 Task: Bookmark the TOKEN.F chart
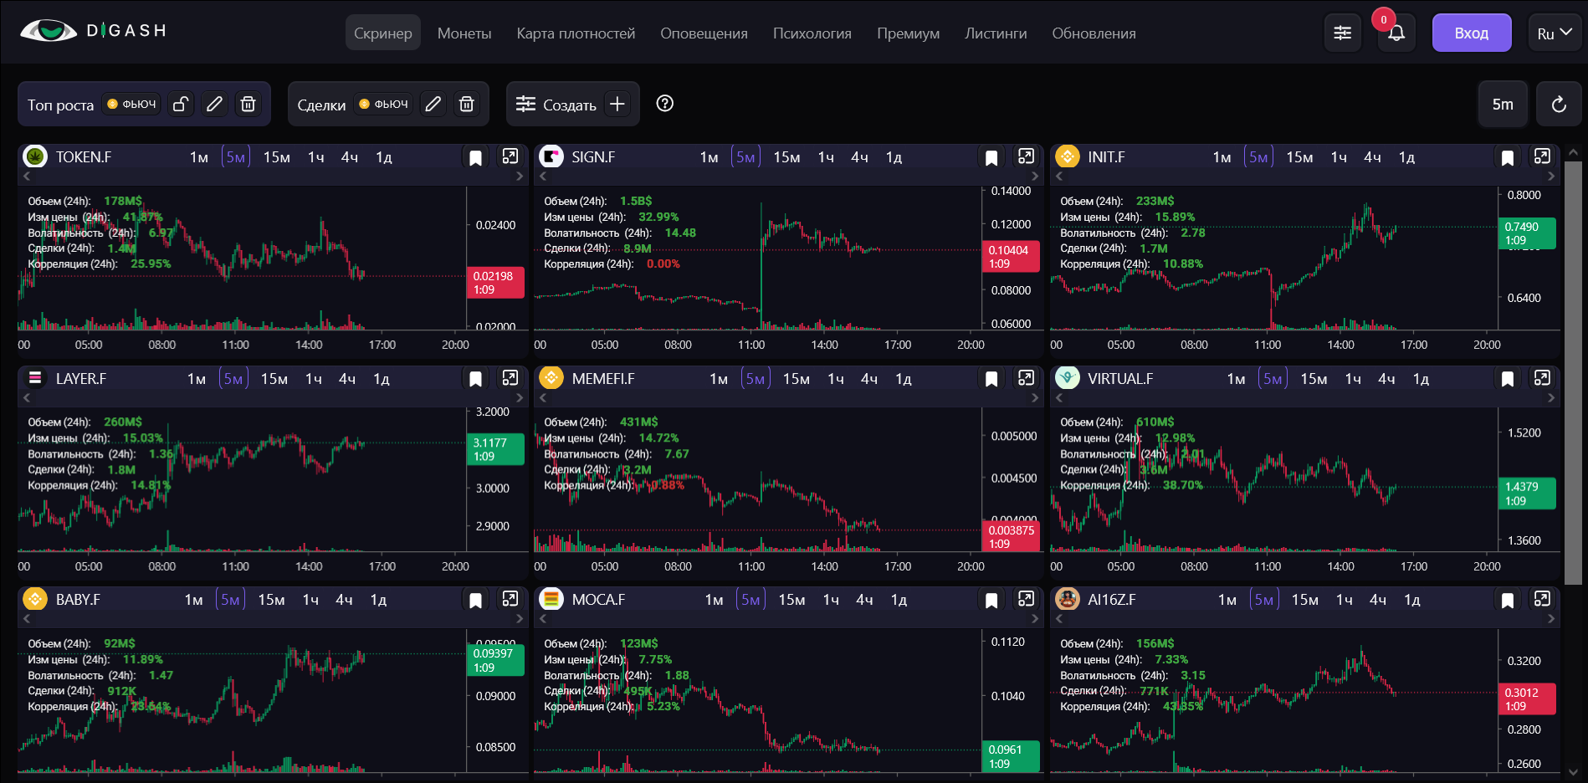coord(475,158)
